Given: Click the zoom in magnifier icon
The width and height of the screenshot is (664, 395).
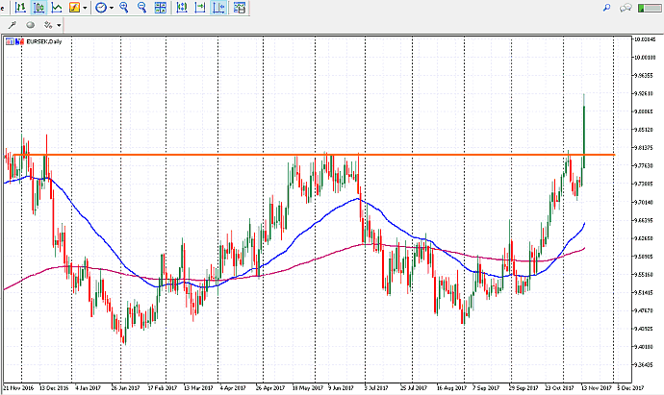Looking at the screenshot, I should pyautogui.click(x=126, y=8).
